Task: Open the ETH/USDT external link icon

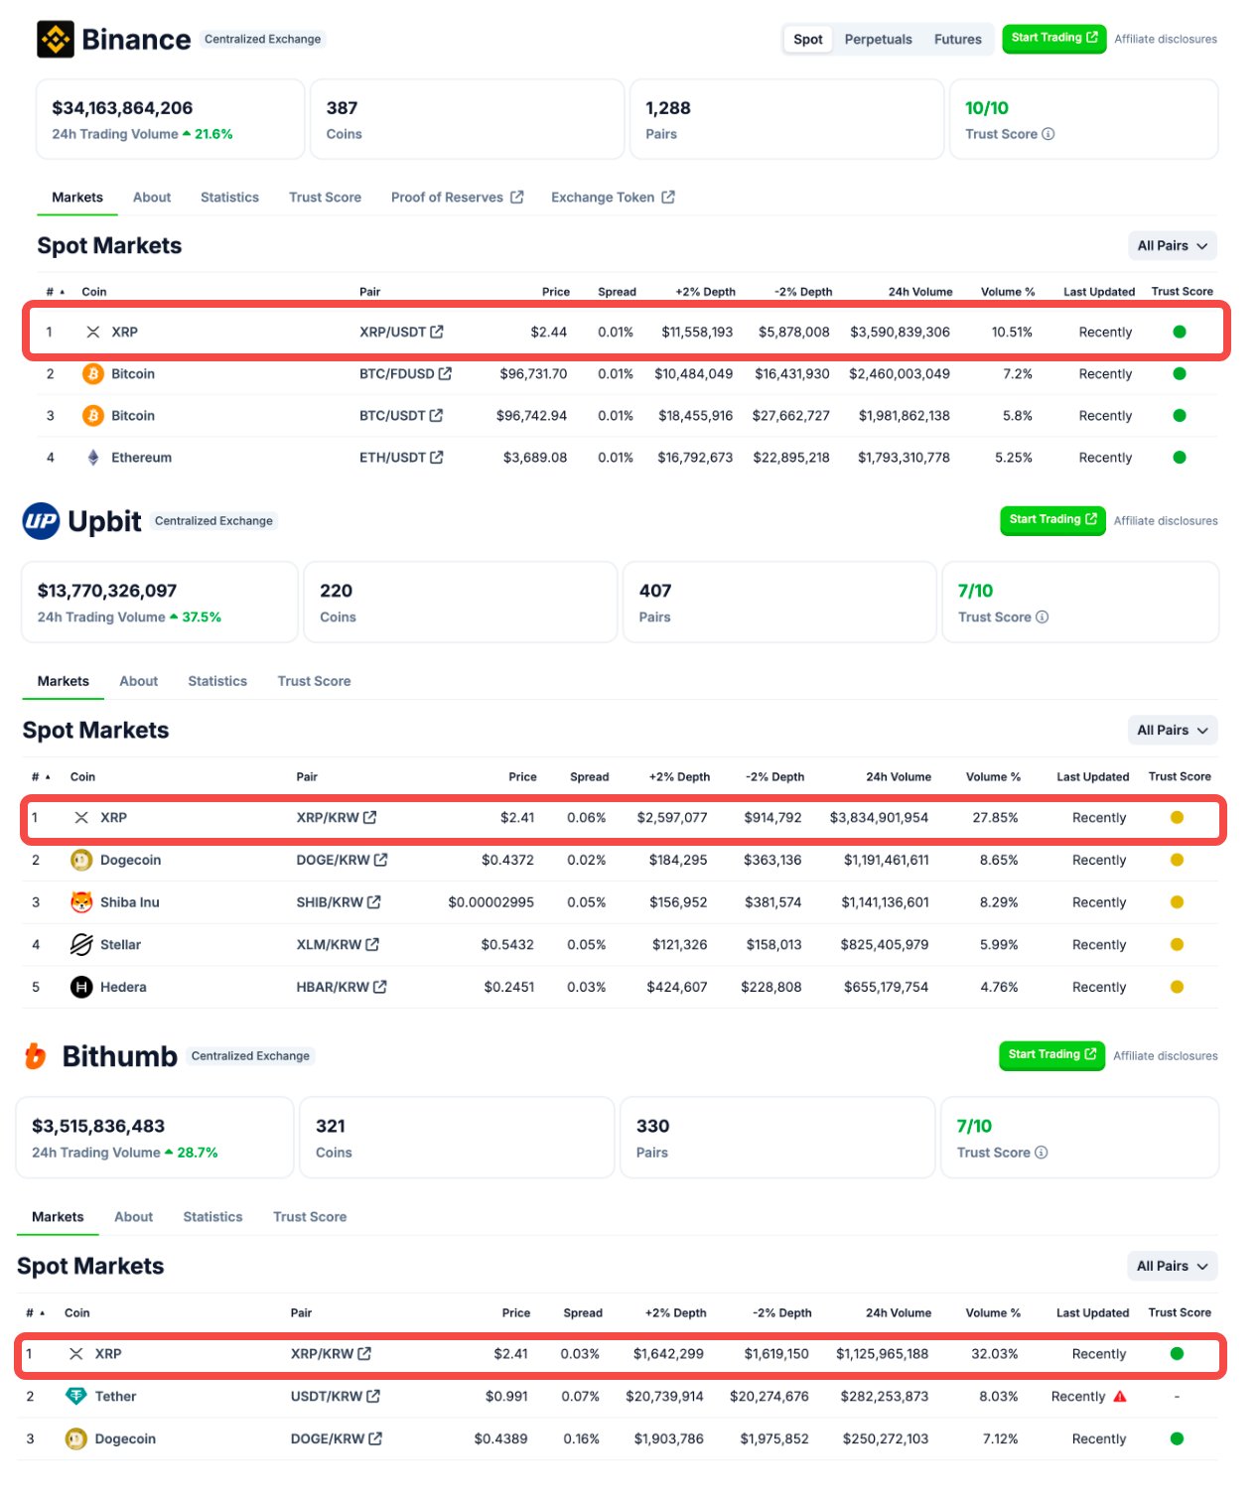Action: point(437,458)
